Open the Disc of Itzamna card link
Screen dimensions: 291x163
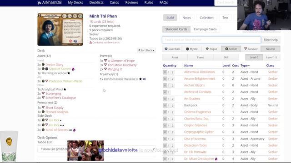(195, 139)
